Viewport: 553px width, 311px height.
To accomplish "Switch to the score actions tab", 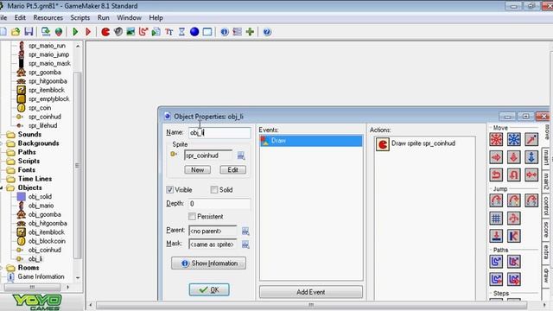I will pos(546,229).
